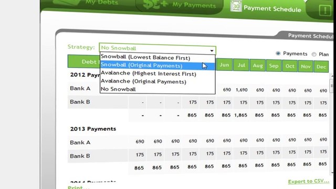Click the Jul column header
Image resolution: width=336 pixels, height=189 pixels.
(x=241, y=65)
